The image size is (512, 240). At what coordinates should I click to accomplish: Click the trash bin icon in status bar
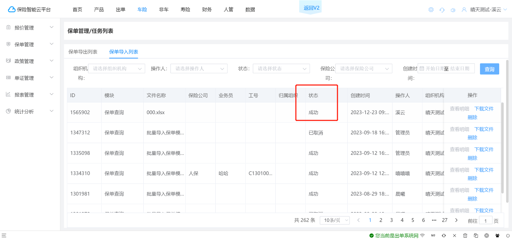[465, 235]
